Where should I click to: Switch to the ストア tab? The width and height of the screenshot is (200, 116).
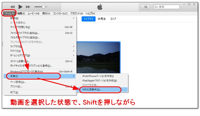pyautogui.click(x=113, y=19)
